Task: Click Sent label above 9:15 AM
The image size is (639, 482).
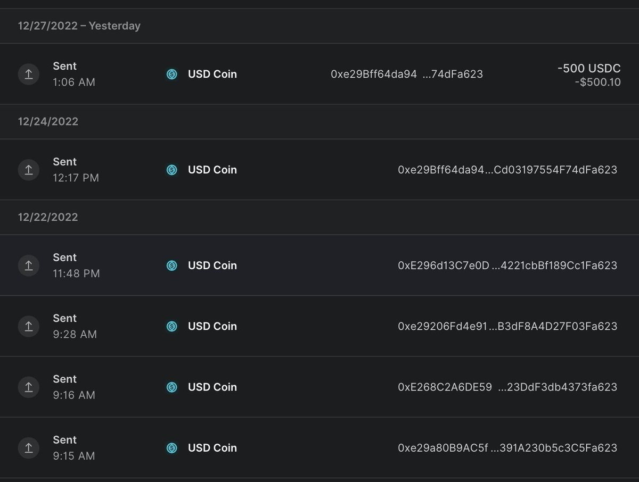Action: pos(64,439)
